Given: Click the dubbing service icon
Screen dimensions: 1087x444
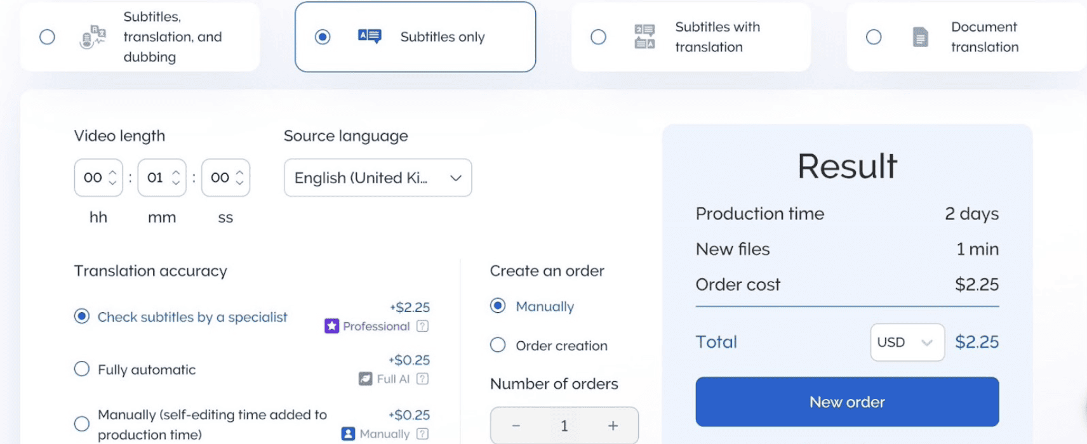Looking at the screenshot, I should pyautogui.click(x=93, y=37).
